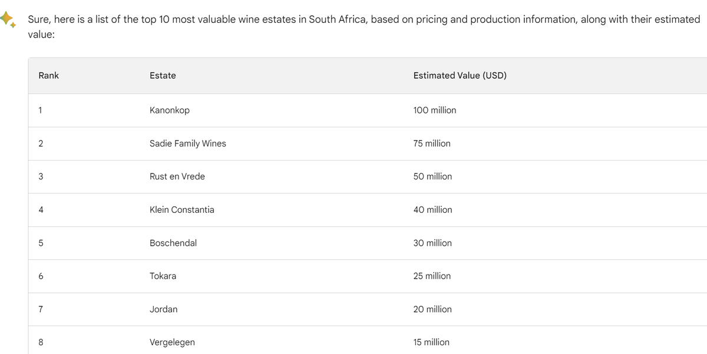Select the 40 million value

(433, 209)
